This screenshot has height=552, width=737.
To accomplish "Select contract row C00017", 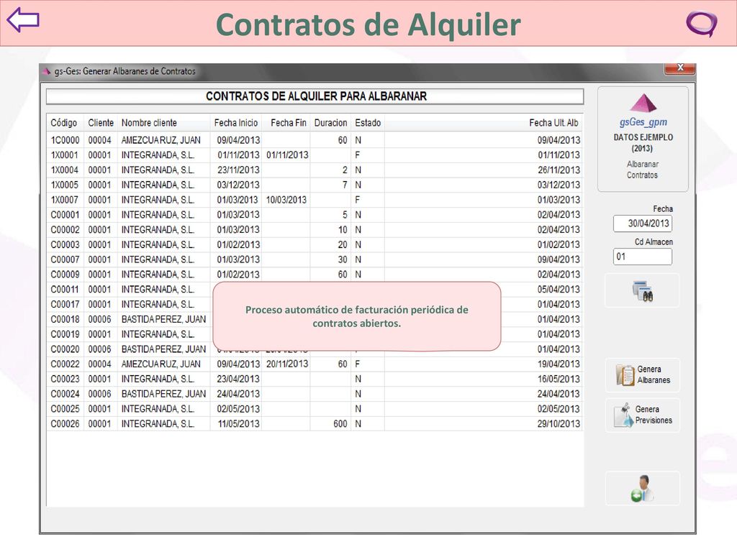I will click(315, 304).
